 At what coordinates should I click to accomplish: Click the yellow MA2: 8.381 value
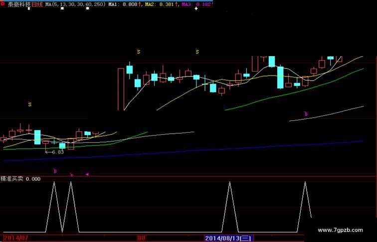coord(159,4)
